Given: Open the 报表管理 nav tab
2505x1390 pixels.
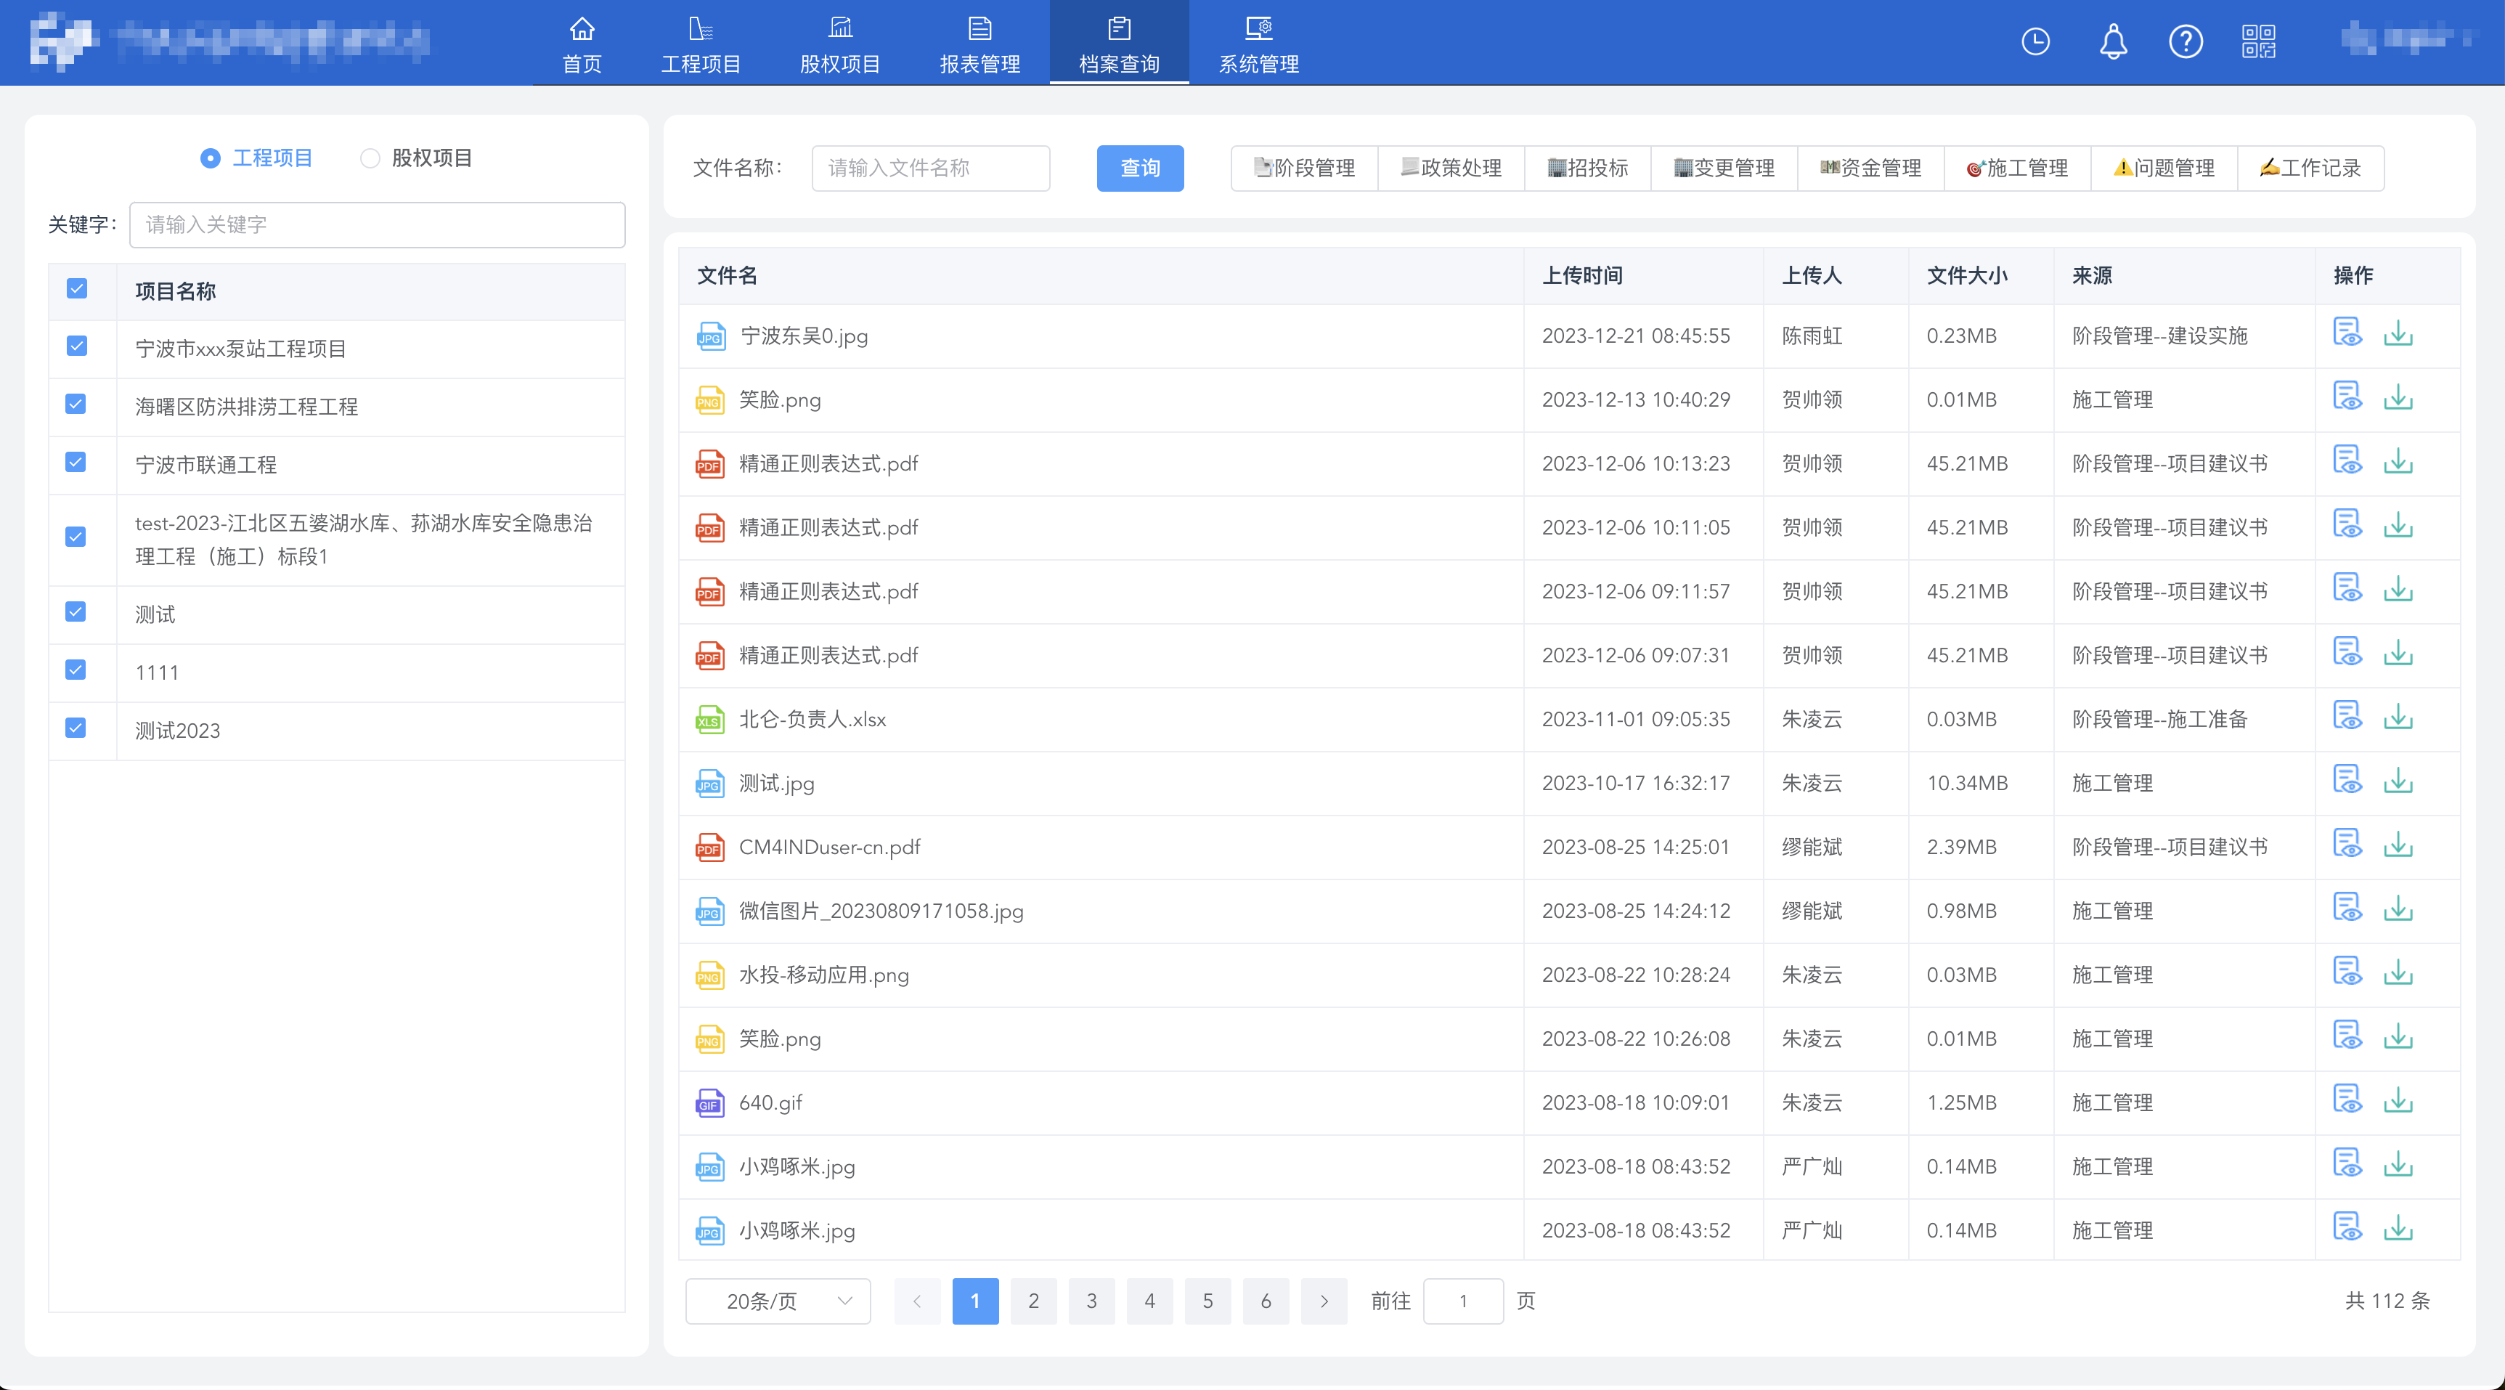Looking at the screenshot, I should [980, 44].
